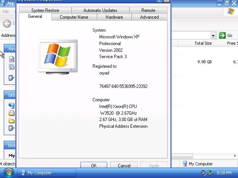
Task: Expand the Address bar dropdown arrow
Action: pos(213,36)
